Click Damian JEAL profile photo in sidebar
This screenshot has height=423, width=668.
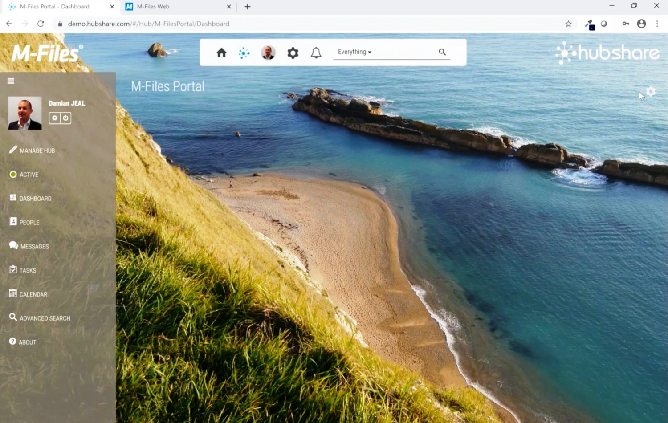25,113
